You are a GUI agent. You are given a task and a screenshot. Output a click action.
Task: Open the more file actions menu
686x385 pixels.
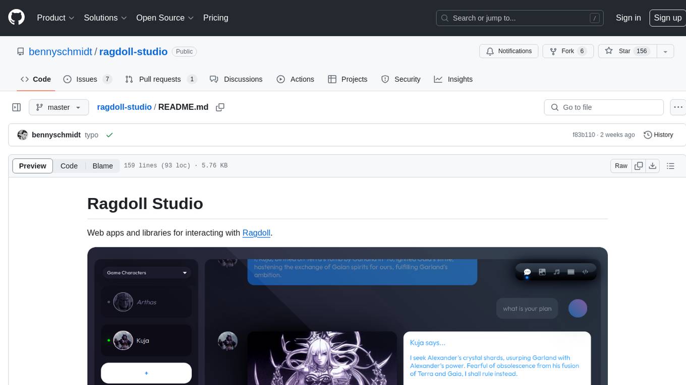pos(678,107)
